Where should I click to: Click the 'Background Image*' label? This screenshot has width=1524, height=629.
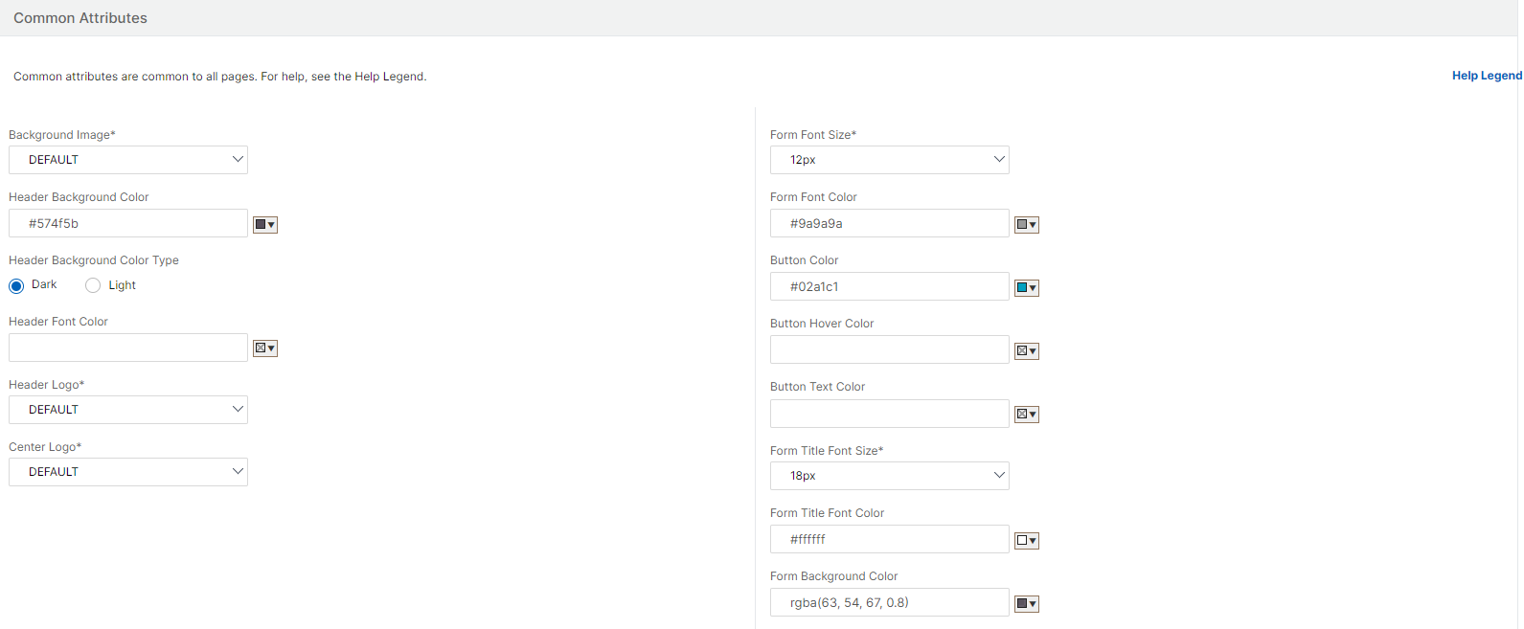62,135
